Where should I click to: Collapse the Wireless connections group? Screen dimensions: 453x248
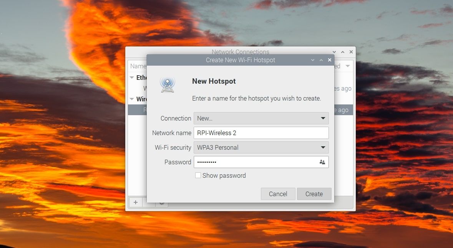point(132,99)
